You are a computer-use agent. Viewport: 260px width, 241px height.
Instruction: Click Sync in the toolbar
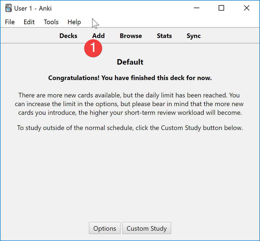pos(194,36)
